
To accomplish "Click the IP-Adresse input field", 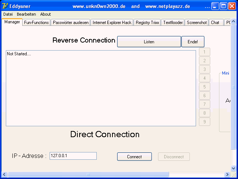I will click(73, 156).
